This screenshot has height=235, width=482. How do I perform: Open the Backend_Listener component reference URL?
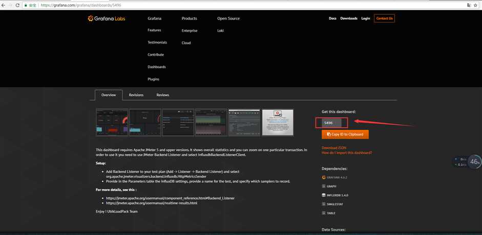click(x=170, y=198)
